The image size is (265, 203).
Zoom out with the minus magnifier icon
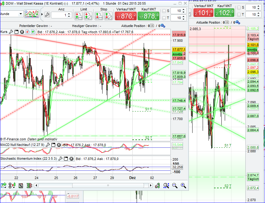point(175,185)
